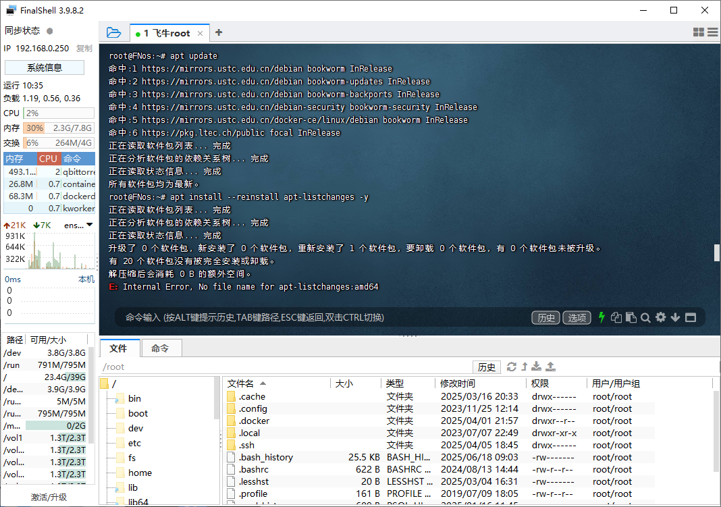The width and height of the screenshot is (721, 507).
Task: Sort disks by 可用/大小 header
Action: (56, 340)
